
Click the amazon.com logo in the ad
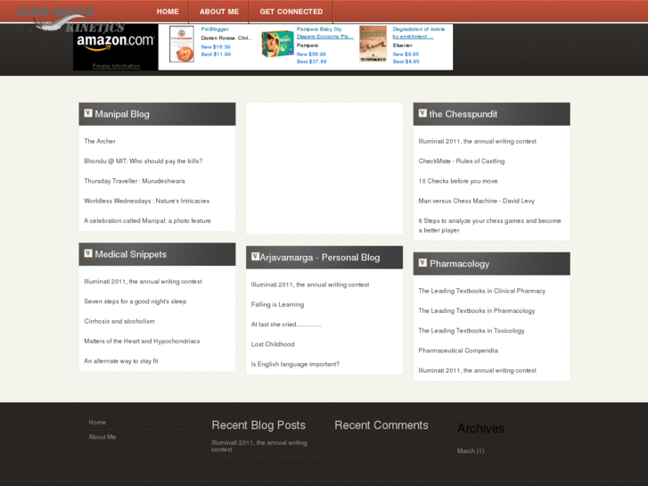116,42
